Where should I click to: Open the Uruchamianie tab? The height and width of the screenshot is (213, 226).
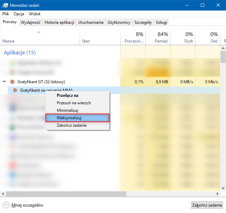point(91,22)
